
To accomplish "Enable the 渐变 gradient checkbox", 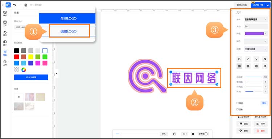I will [x=238, y=103].
